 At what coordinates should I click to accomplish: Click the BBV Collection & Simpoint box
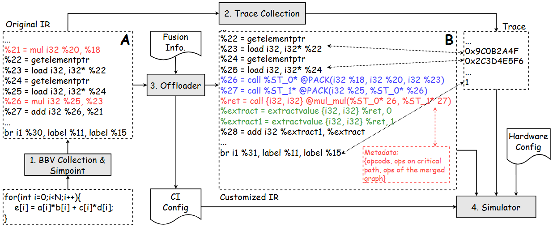click(67, 165)
